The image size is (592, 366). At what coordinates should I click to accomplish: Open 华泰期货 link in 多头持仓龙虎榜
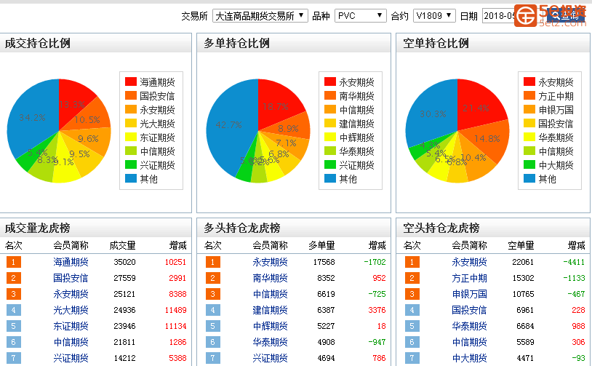pyautogui.click(x=270, y=342)
